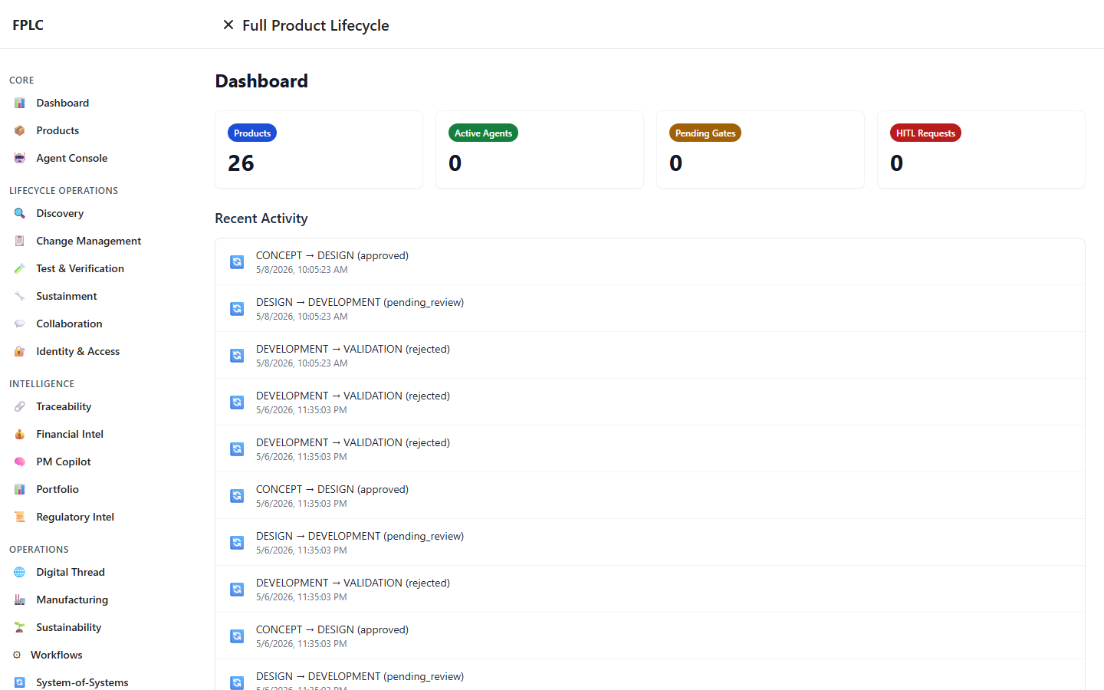
Task: Click sync icon of first CONCEPT → DESIGN activity
Action: coord(237,262)
